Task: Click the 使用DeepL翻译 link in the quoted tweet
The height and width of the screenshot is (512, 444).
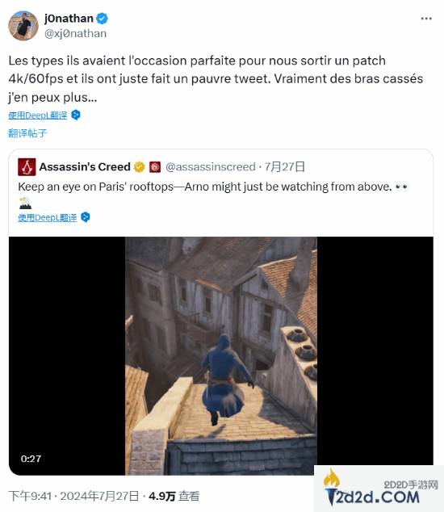Action: pos(48,217)
